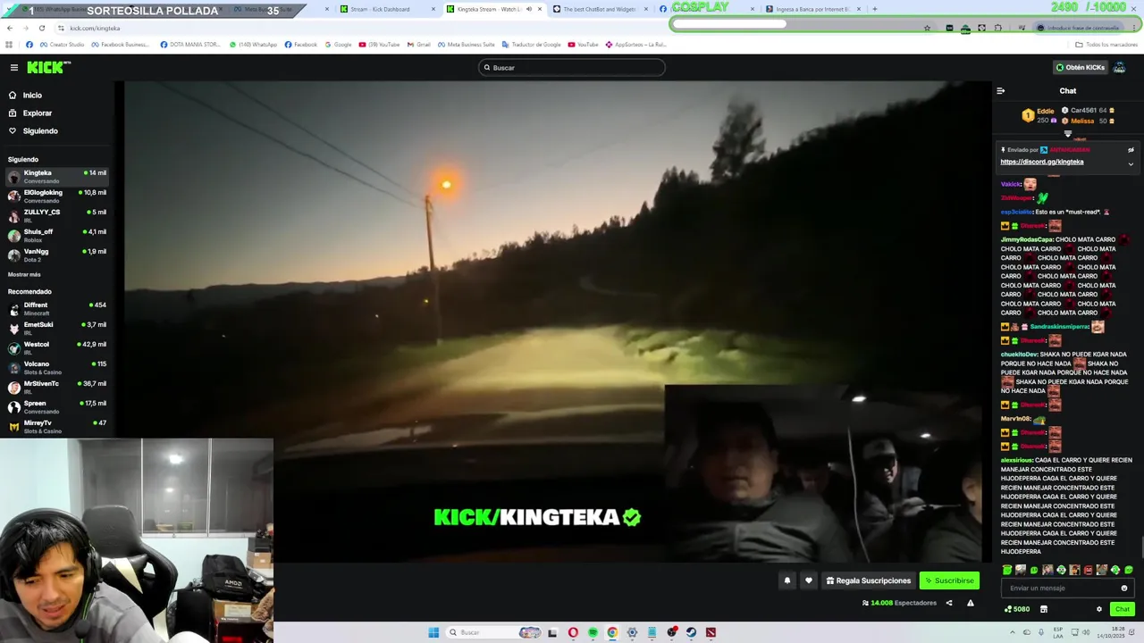The width and height of the screenshot is (1144, 643).
Task: Open Steam from taskbar
Action: [691, 632]
